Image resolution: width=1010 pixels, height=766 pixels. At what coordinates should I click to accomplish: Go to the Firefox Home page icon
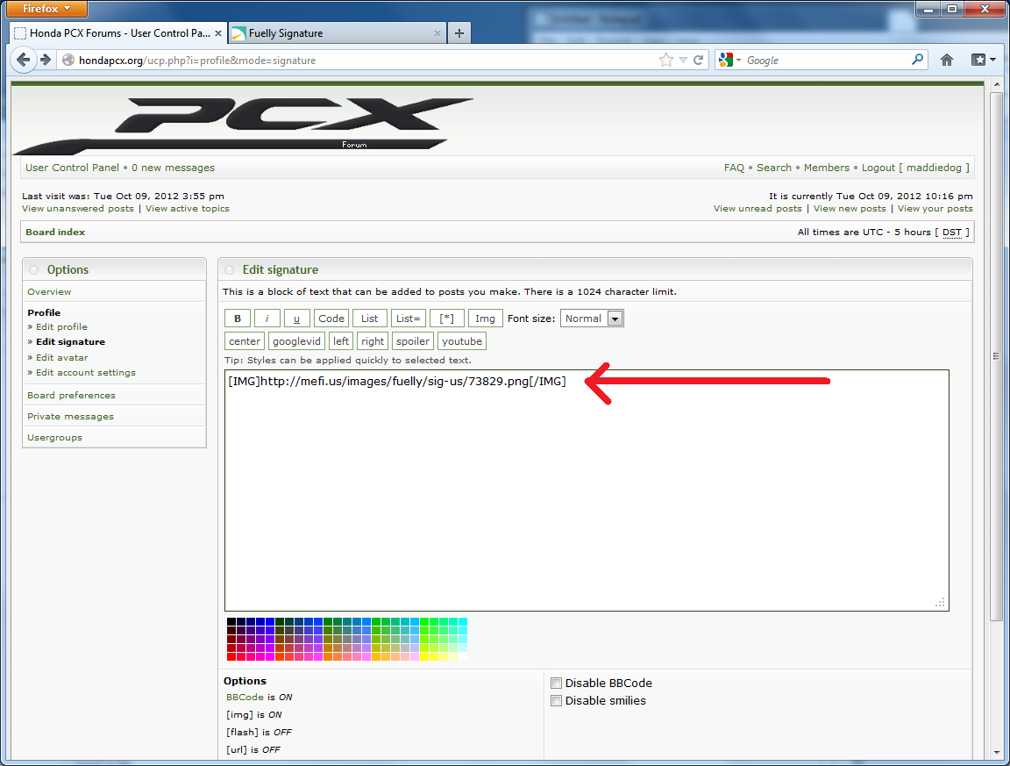click(x=947, y=60)
